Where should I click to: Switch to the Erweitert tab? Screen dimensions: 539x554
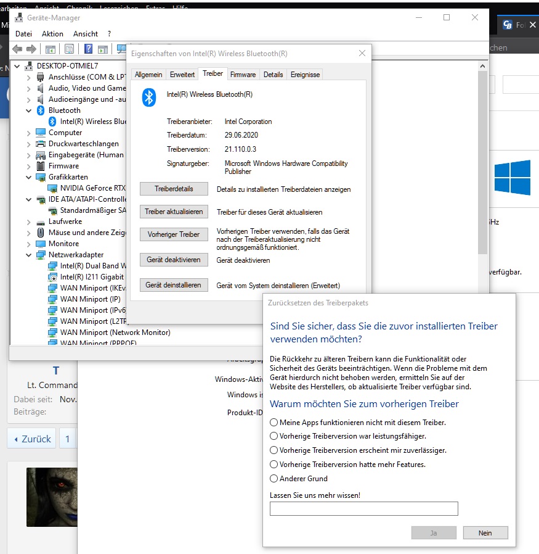tap(182, 75)
